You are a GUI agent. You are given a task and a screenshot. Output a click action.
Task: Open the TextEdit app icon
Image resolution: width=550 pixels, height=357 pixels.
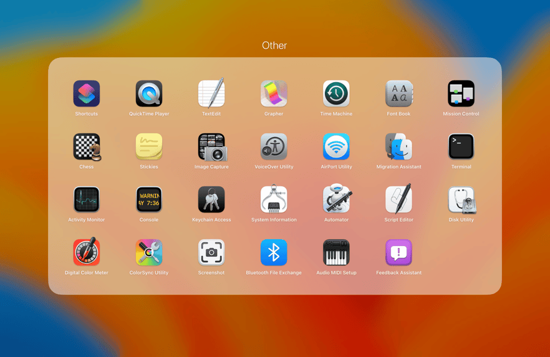211,93
